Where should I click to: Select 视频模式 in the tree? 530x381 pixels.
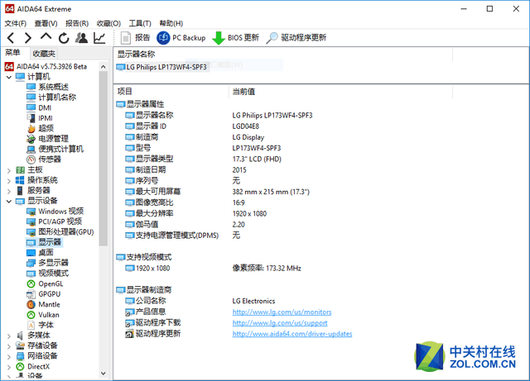(x=47, y=274)
